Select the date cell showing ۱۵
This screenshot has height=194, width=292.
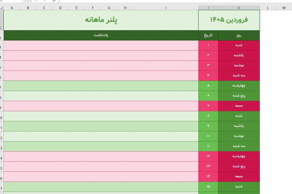coord(208,186)
